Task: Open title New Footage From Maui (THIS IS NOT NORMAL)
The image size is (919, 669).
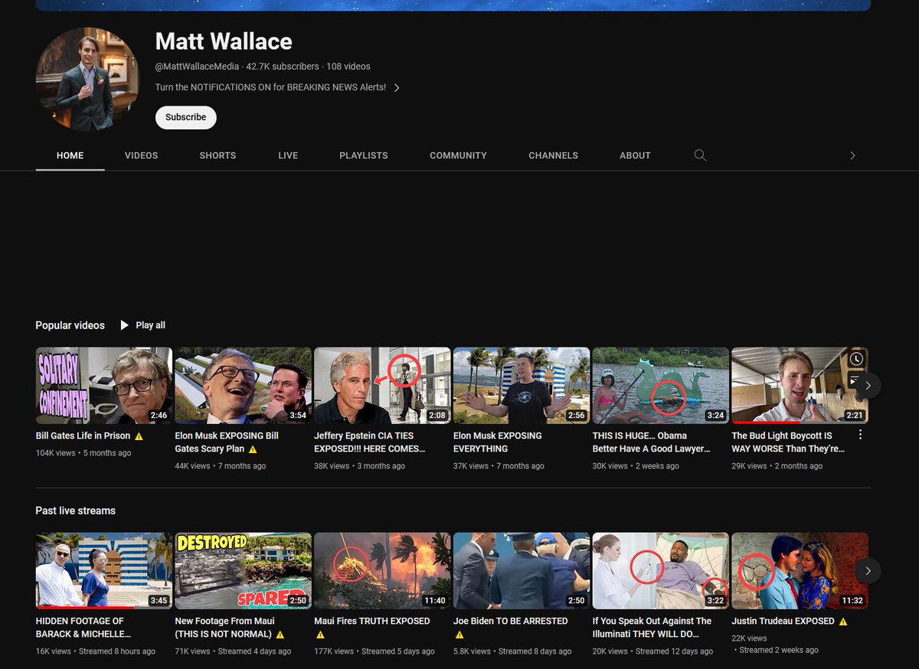Action: (224, 628)
